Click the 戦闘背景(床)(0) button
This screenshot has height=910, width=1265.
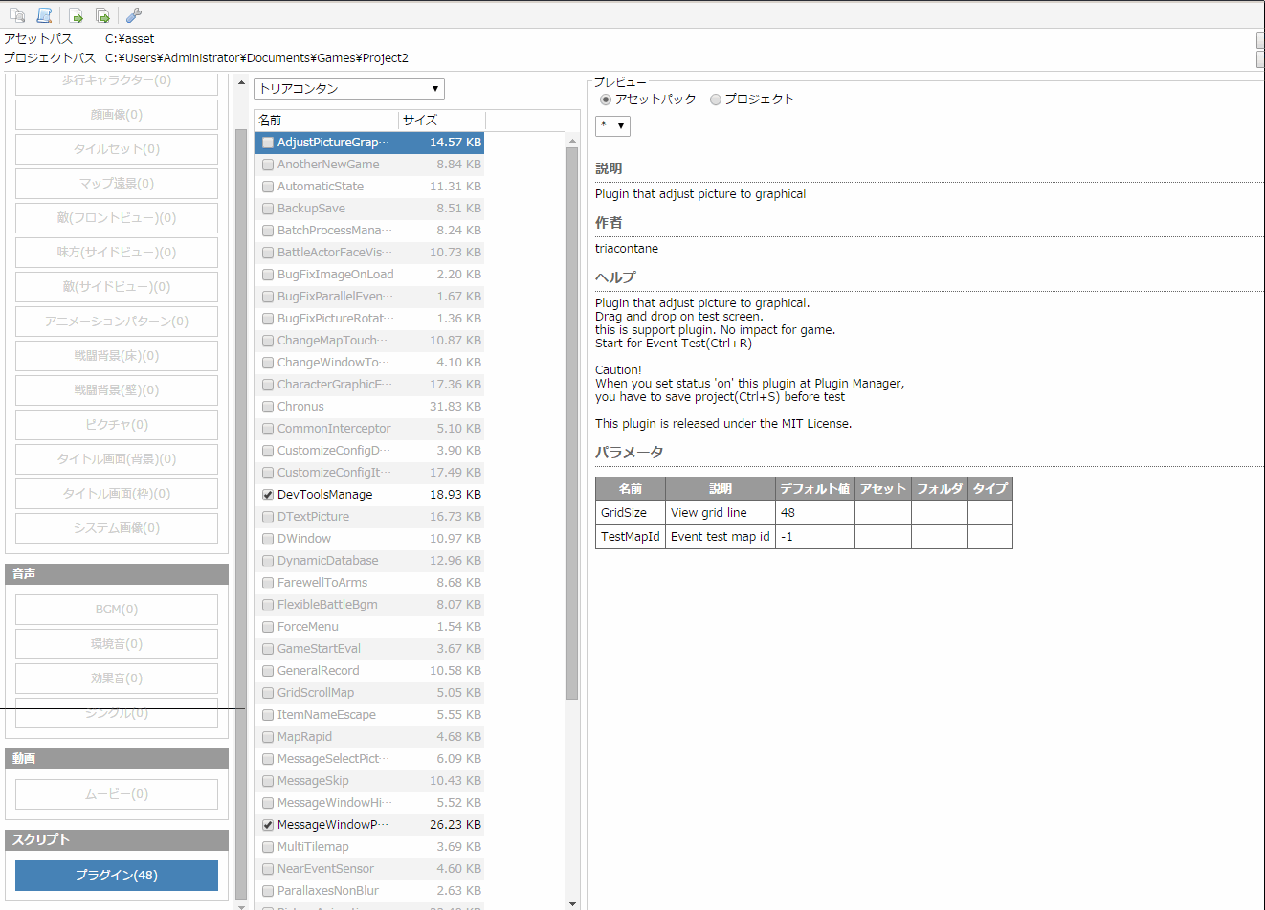click(117, 356)
